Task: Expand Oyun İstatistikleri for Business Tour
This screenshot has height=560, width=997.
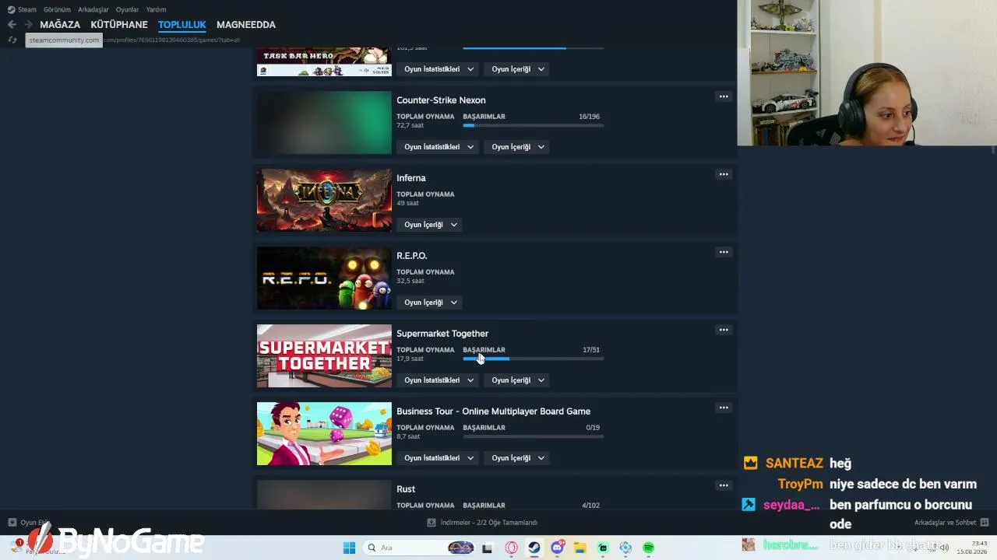Action: click(x=439, y=458)
